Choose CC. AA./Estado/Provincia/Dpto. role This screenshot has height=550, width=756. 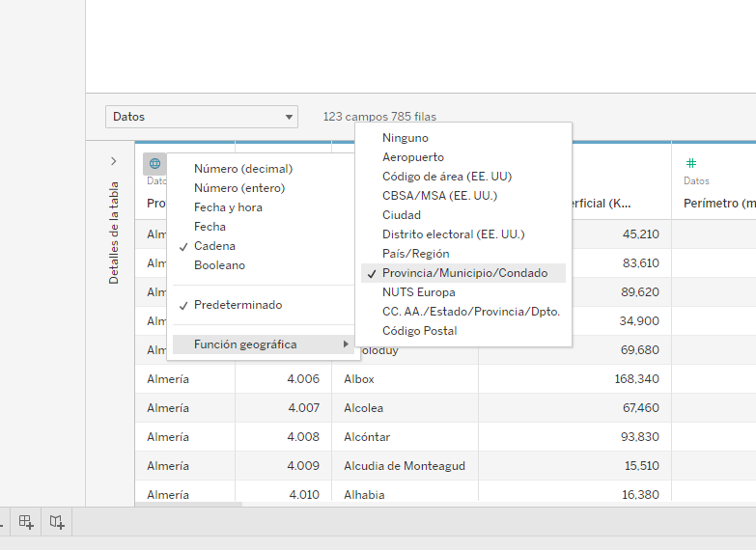click(471, 312)
